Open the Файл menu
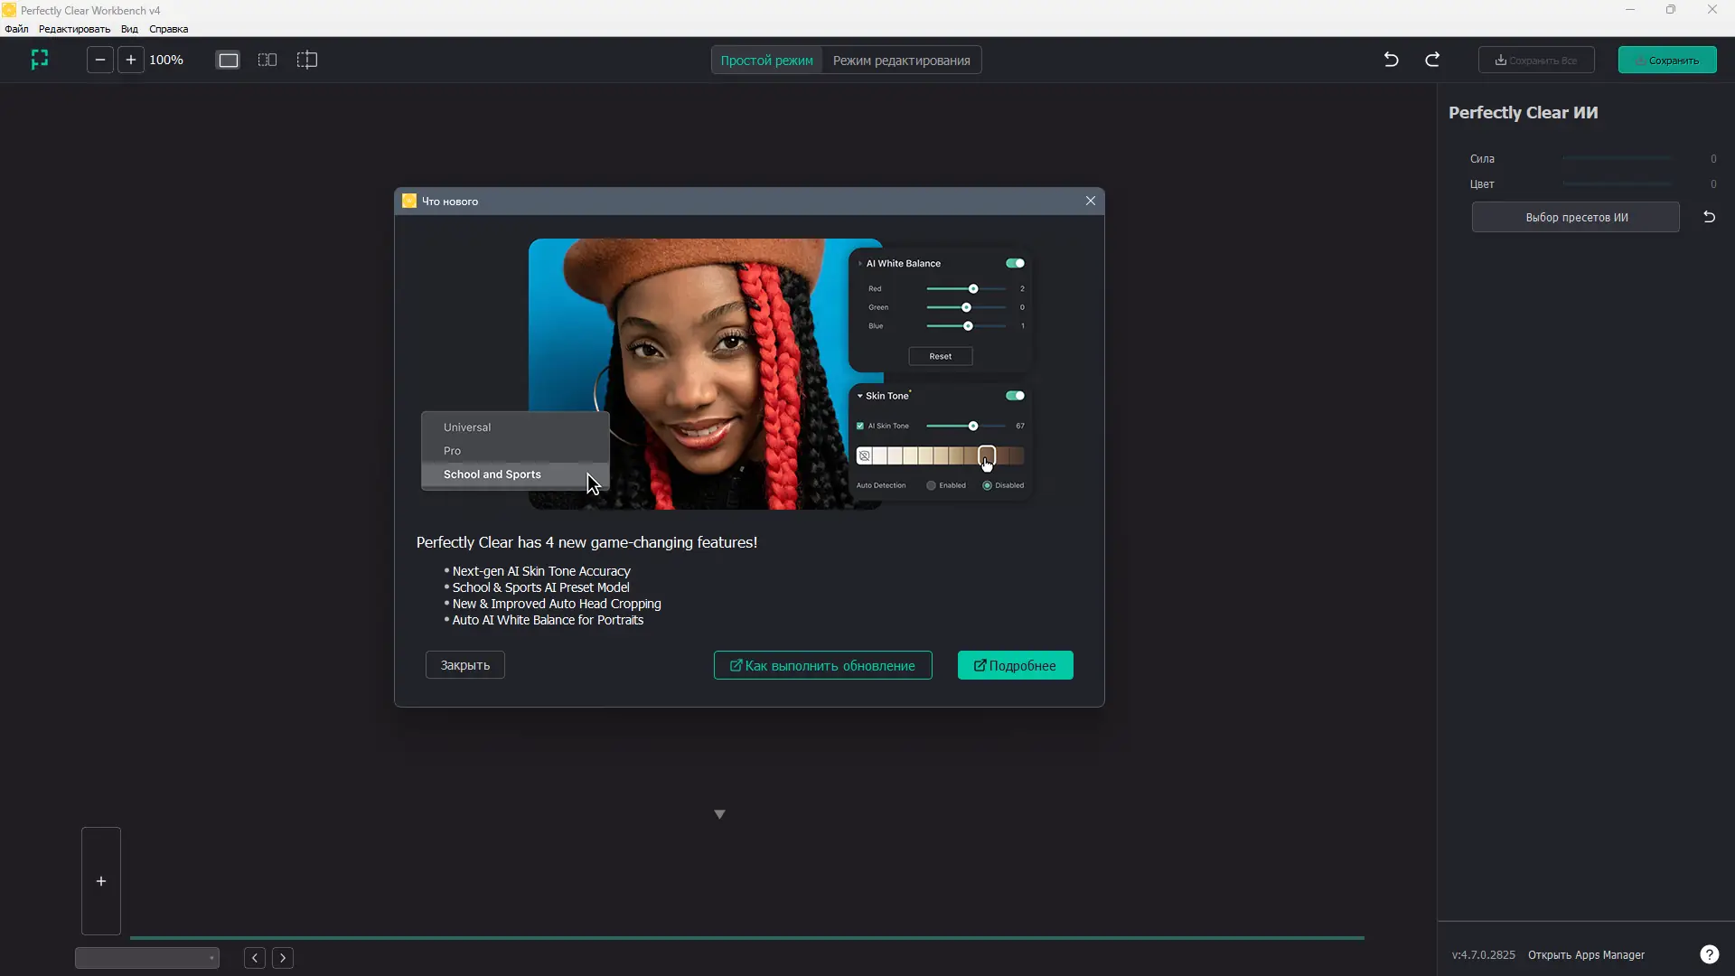1735x976 pixels. pyautogui.click(x=16, y=29)
